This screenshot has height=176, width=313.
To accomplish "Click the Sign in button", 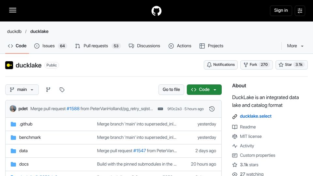I will 281,10.
